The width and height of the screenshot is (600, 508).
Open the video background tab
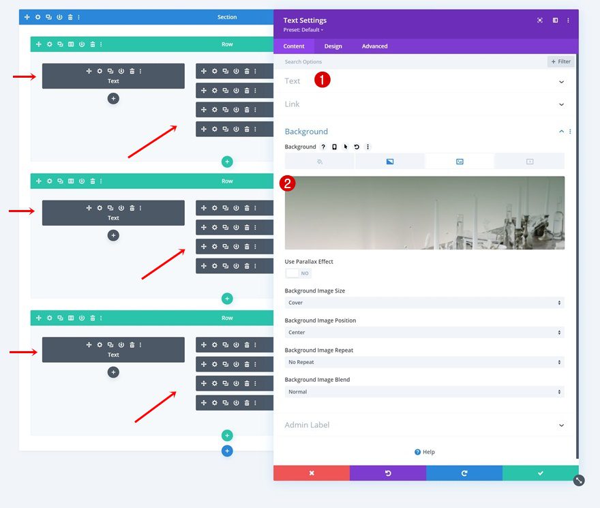(530, 160)
